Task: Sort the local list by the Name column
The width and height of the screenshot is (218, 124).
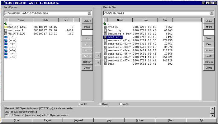Action: (x=21, y=20)
